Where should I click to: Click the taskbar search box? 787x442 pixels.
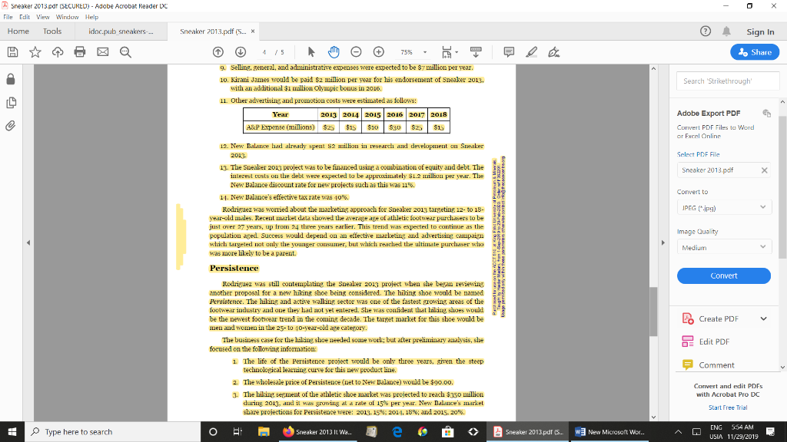pos(112,431)
